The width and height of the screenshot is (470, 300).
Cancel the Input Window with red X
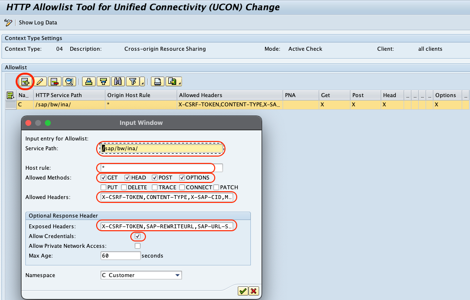tap(254, 291)
